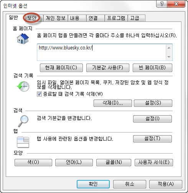The image size is (188, 193).
Task: Switch to the 보안 tab
Action: 32,18
